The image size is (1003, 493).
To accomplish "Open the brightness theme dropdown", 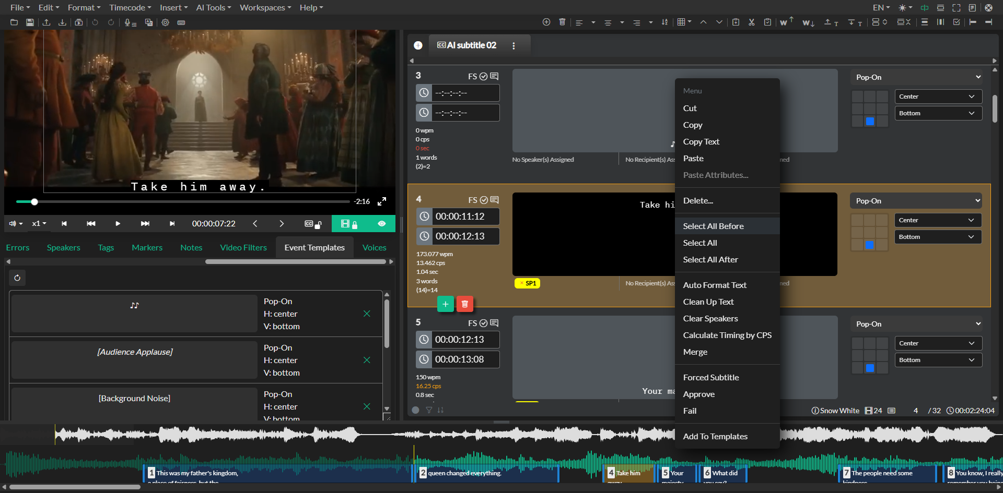I will pos(905,8).
